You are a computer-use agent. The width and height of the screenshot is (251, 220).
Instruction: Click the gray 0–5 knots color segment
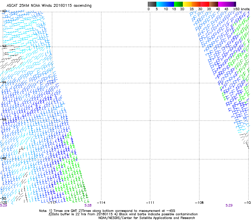[152, 4]
